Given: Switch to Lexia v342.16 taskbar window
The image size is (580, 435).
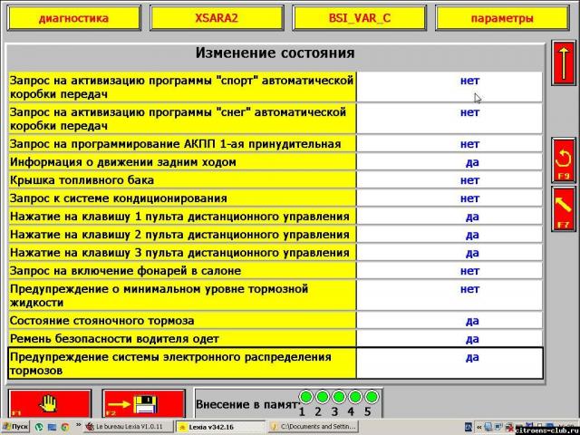Looking at the screenshot, I should (x=220, y=427).
